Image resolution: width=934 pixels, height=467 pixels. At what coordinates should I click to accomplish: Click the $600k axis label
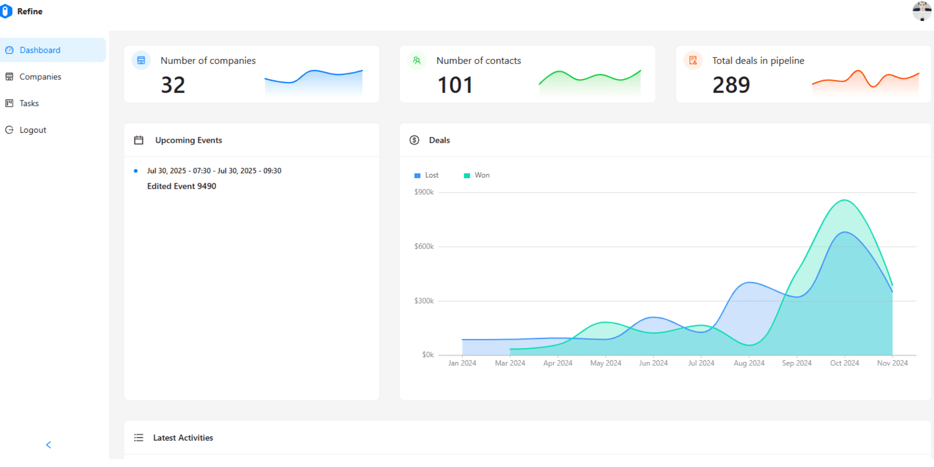coord(424,246)
